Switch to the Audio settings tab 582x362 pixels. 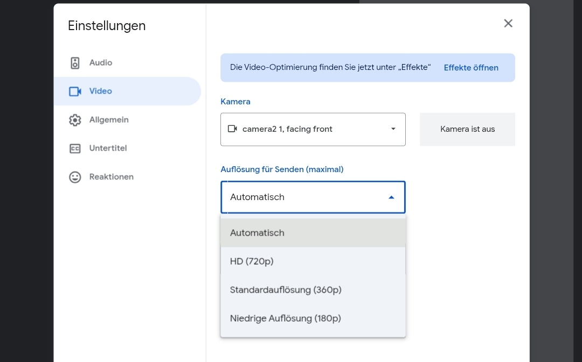coord(101,63)
